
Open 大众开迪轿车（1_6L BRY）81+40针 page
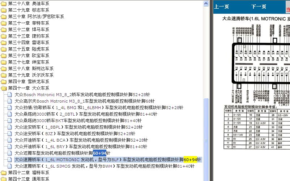[81, 147]
